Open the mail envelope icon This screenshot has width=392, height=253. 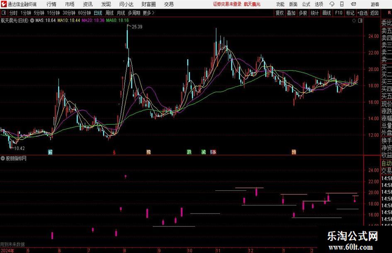[353, 4]
